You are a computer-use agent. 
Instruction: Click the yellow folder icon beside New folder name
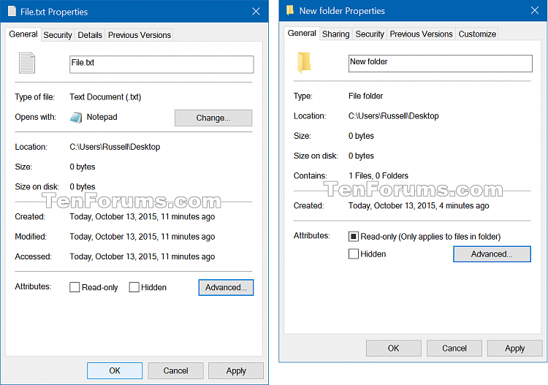click(x=304, y=62)
